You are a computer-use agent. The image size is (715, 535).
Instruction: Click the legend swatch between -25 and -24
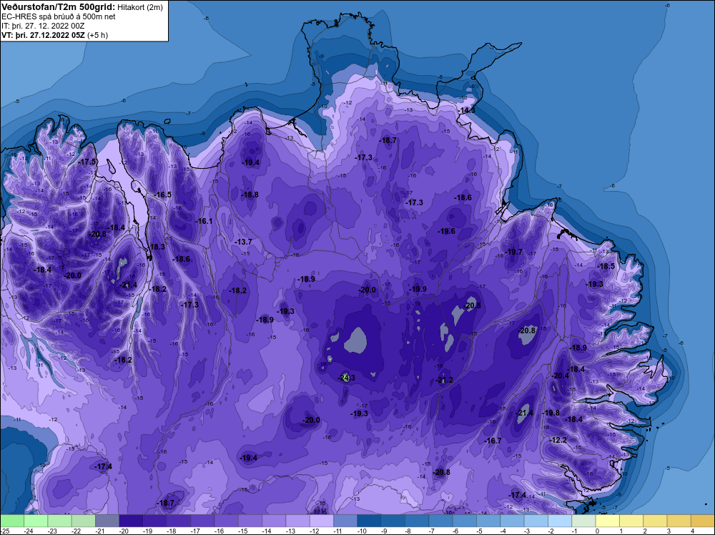(x=12, y=521)
